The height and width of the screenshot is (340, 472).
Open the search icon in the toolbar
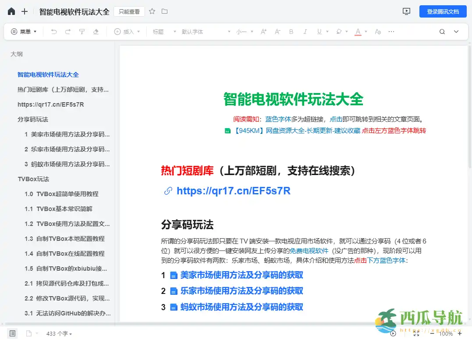tap(441, 32)
